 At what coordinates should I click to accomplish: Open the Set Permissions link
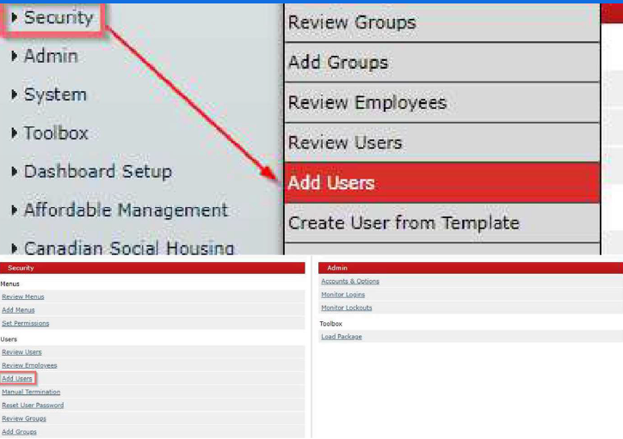[25, 323]
